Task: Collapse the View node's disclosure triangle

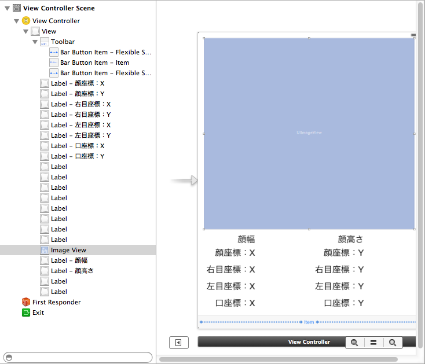Action: coord(25,31)
